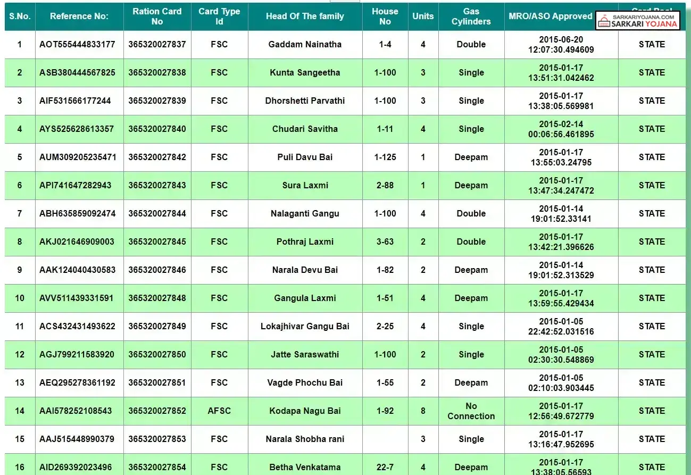Image resolution: width=691 pixels, height=475 pixels.
Task: Select family head Vagde Phochu Bai
Action: [x=305, y=383]
